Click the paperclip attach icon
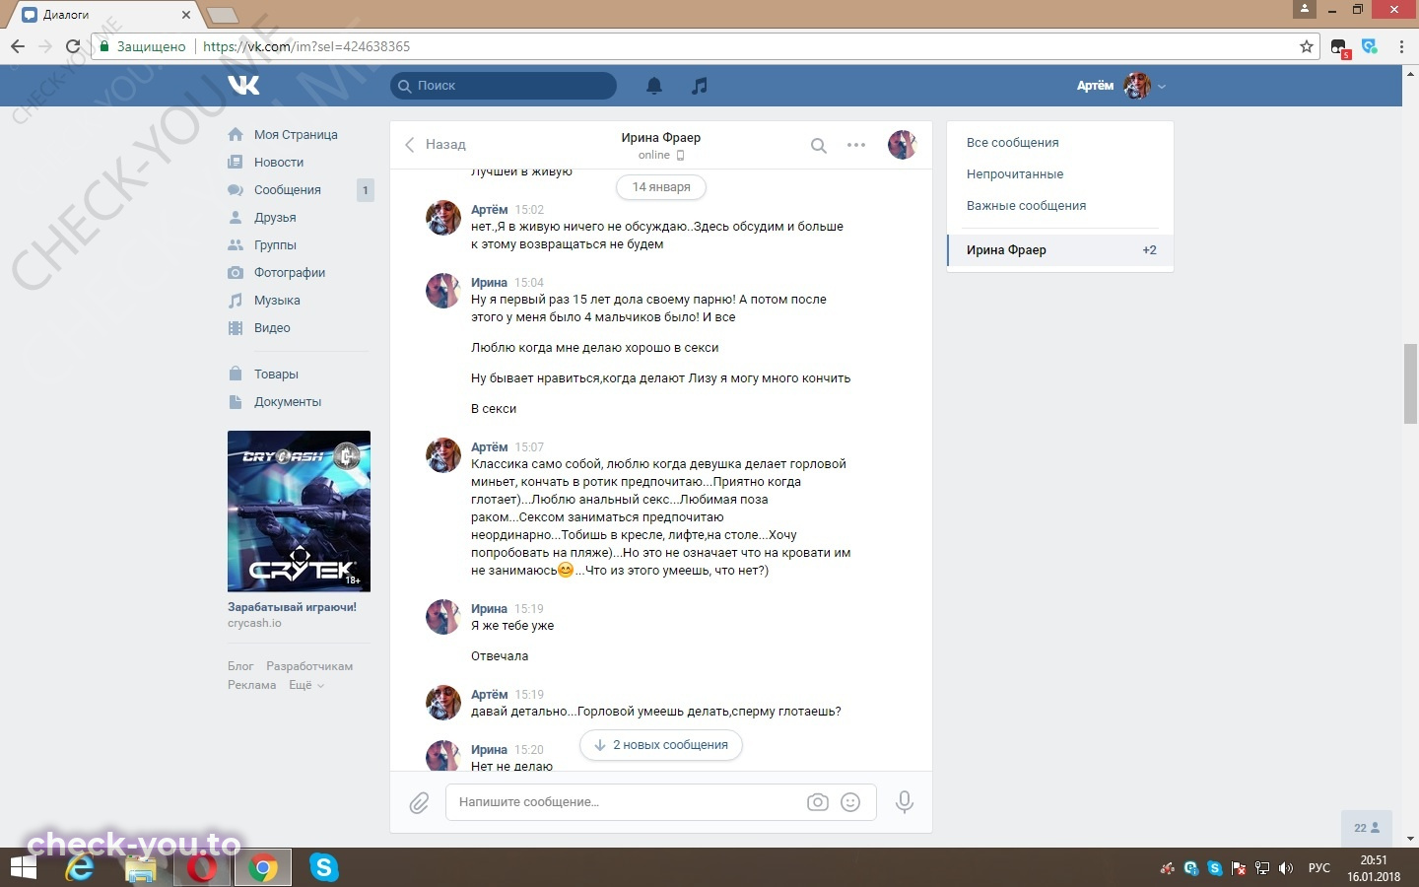This screenshot has height=887, width=1419. click(419, 803)
